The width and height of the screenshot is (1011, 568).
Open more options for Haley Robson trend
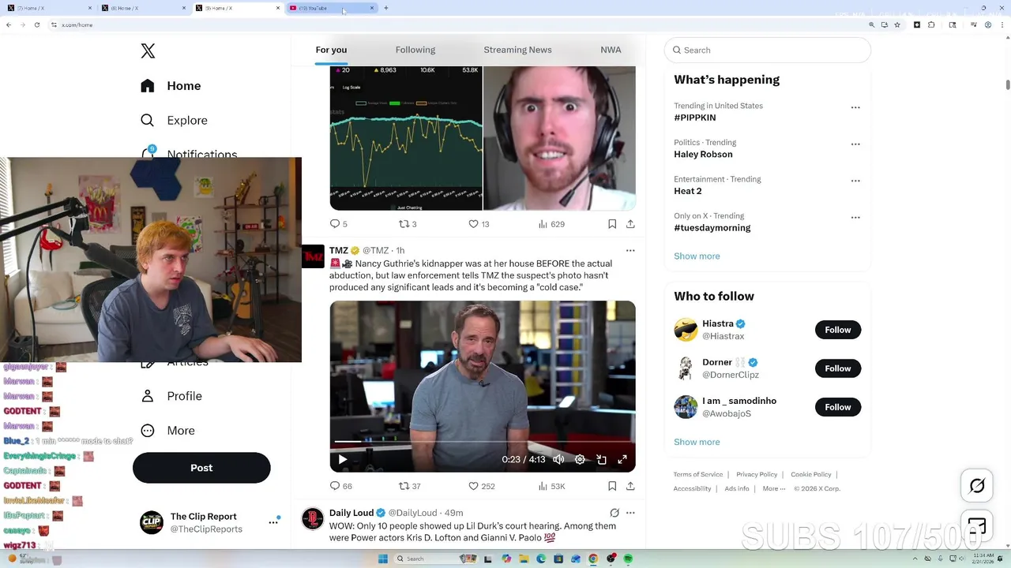pyautogui.click(x=855, y=144)
